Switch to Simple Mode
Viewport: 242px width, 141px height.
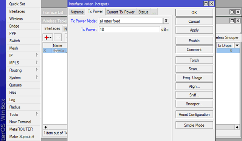[194, 125]
